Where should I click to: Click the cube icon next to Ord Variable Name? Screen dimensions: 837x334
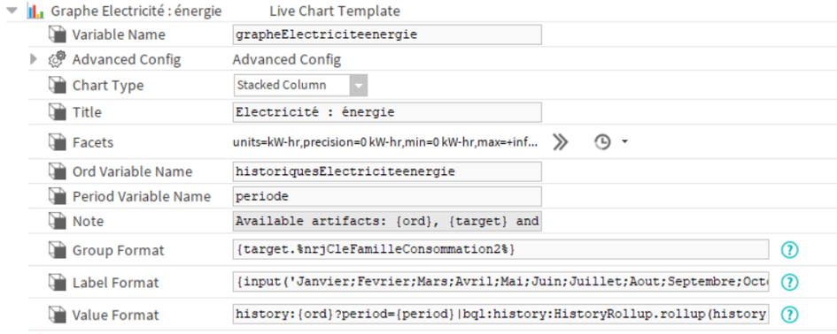[x=57, y=171]
